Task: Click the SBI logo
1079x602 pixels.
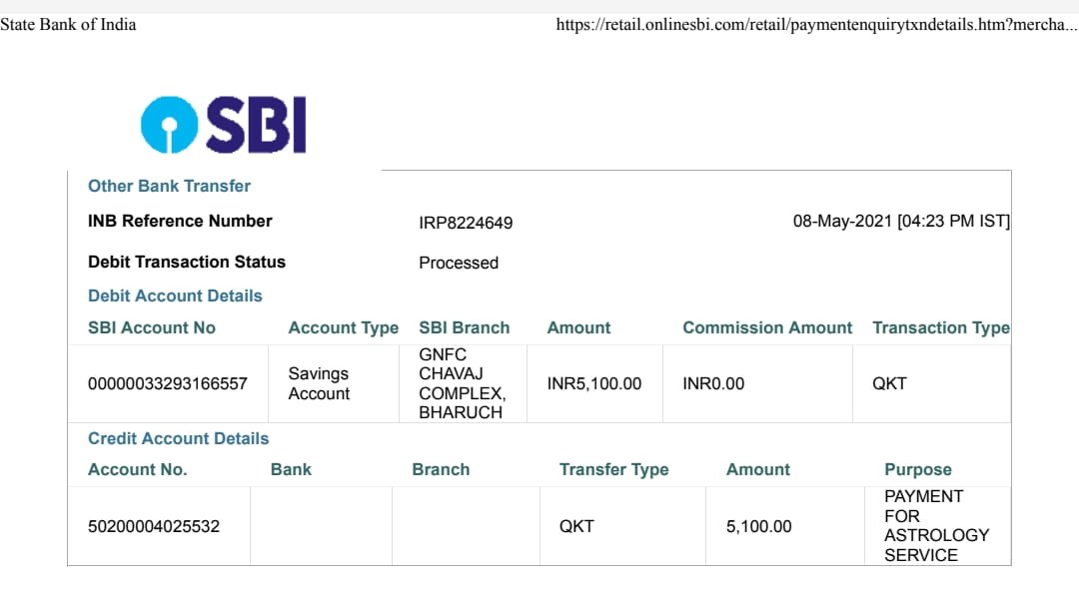Action: pyautogui.click(x=224, y=125)
